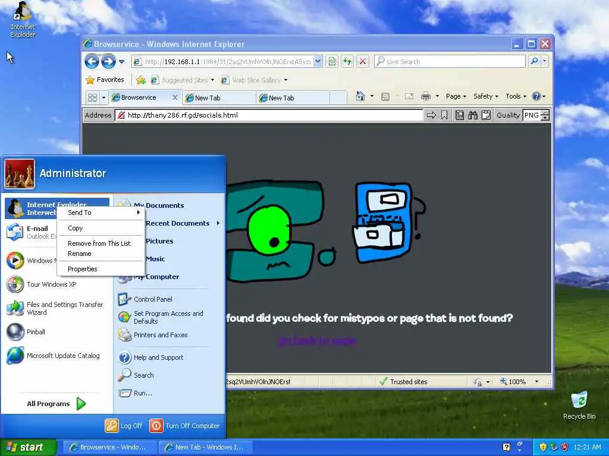Open the Run dialog entry
This screenshot has width=609, height=456.
[x=169, y=393]
